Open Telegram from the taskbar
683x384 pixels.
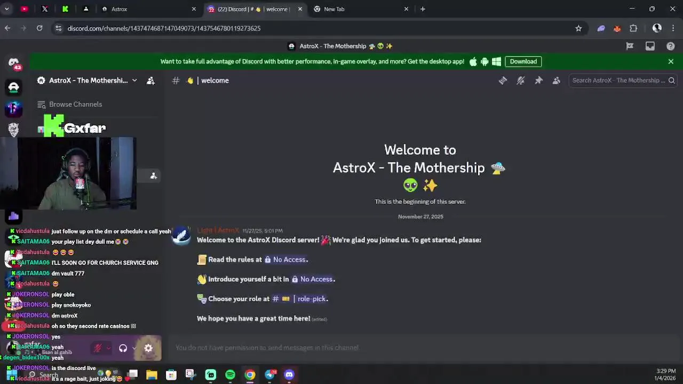(x=270, y=375)
